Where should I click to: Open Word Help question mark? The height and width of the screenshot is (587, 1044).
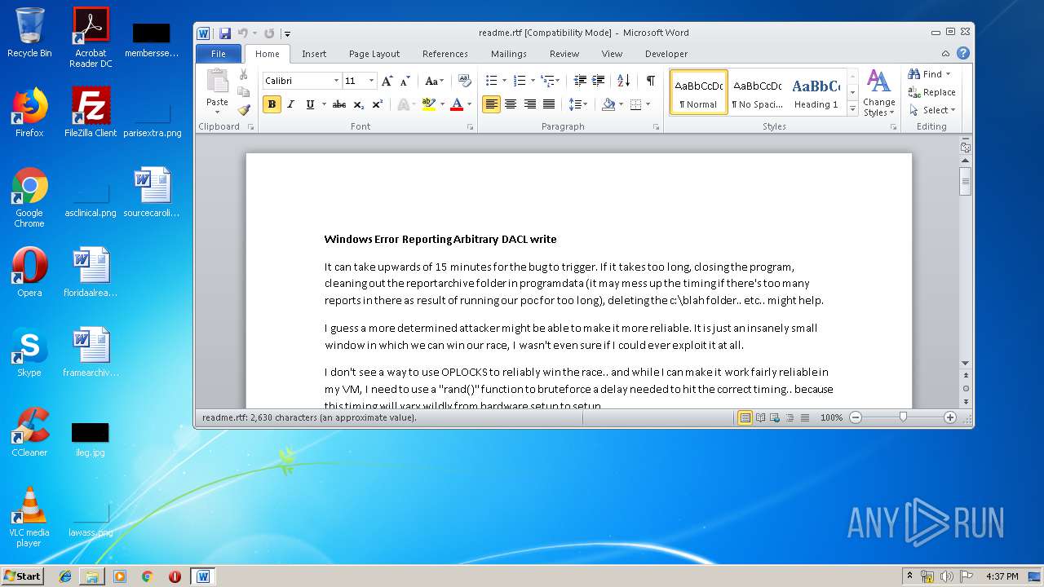[x=962, y=54]
